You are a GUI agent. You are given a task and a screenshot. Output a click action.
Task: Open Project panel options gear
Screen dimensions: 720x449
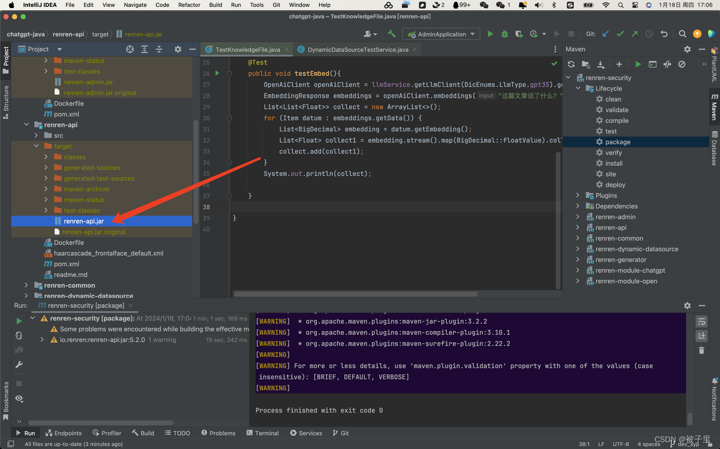coord(178,49)
